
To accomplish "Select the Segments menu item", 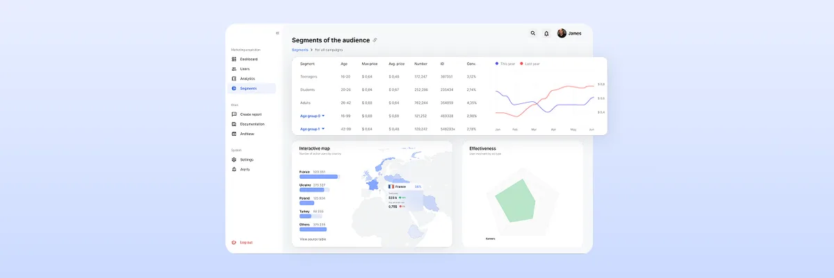I will (x=253, y=89).
